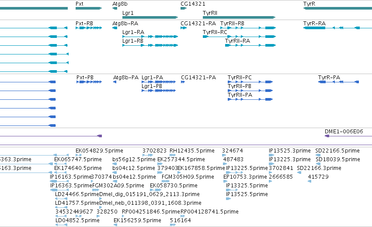Select the DME1-006E06 feature label
Screen dimensions: 372x227
point(344,132)
